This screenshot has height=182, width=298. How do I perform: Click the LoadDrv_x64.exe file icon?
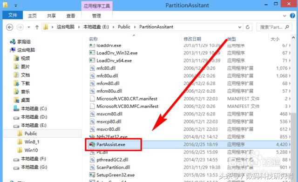(92, 61)
